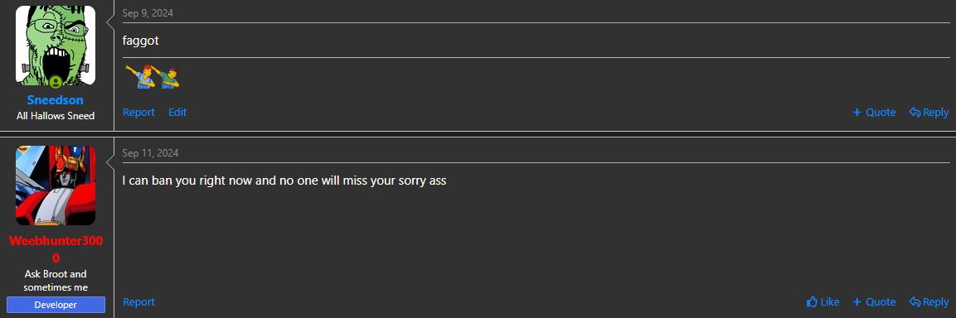
Task: Click the 'I can ban you right now' message text
Action: tap(284, 181)
